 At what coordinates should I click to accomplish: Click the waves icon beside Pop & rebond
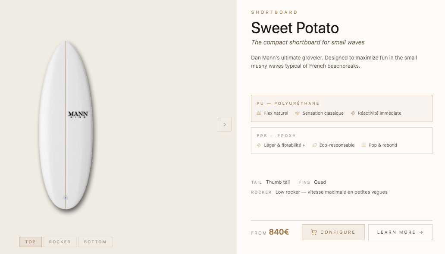coord(364,145)
